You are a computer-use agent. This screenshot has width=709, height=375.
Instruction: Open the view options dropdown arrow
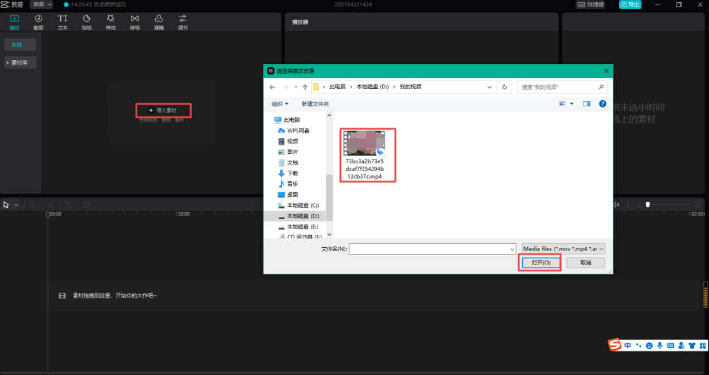point(572,103)
